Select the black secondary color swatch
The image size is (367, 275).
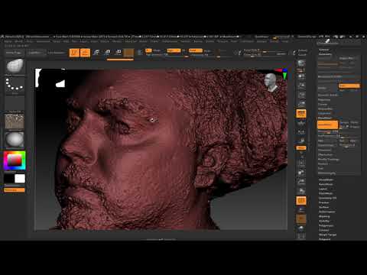point(9,179)
